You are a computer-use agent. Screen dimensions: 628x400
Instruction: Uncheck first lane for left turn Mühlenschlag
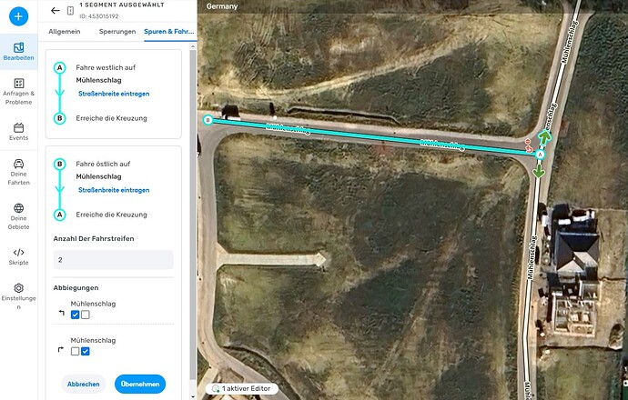click(75, 315)
